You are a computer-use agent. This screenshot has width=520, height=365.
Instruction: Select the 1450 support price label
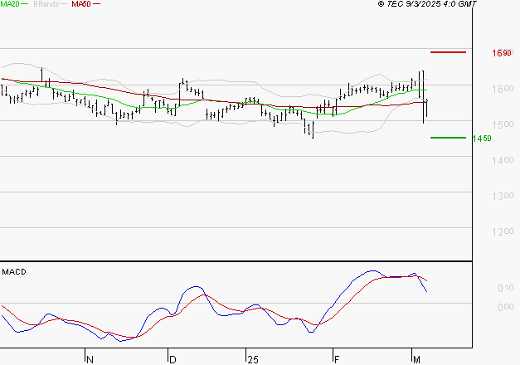(x=482, y=139)
